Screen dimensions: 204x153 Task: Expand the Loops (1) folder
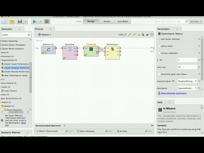[6, 87]
